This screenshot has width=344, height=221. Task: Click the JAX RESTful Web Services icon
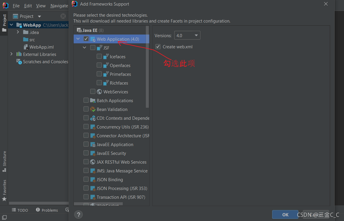point(93,162)
